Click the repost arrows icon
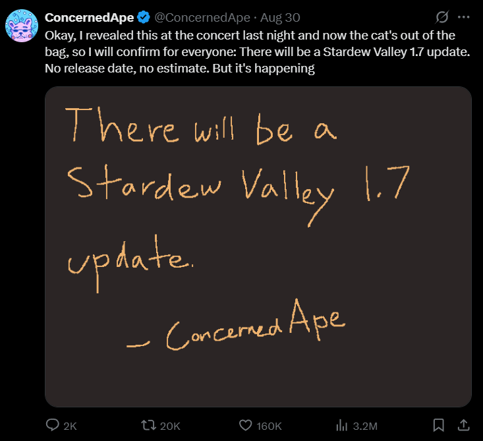 (x=150, y=425)
